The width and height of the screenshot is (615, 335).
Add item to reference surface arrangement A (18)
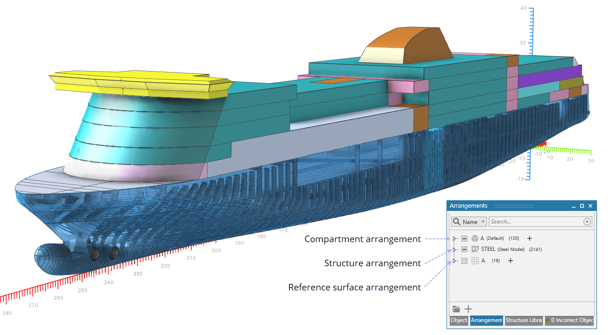click(510, 261)
